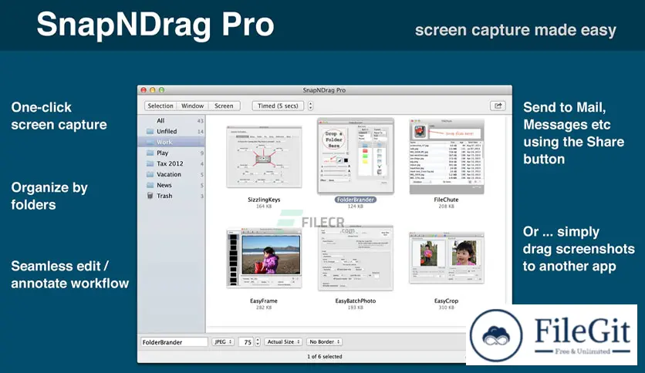Click the 208 KB size under FileChute
Image resolution: width=645 pixels, height=373 pixels.
(x=446, y=207)
